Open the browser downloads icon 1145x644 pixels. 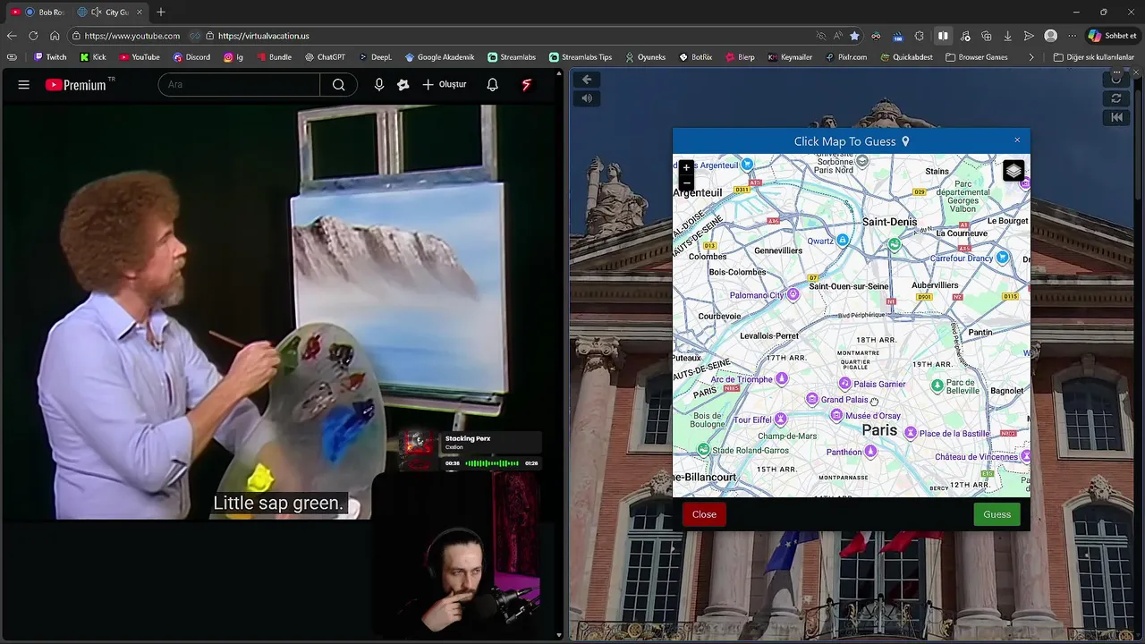point(1007,36)
